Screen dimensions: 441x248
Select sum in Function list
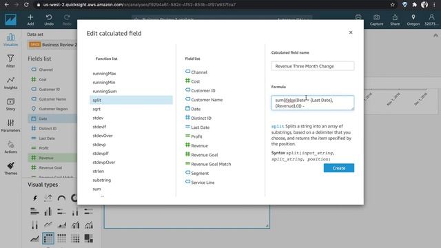[96, 189]
